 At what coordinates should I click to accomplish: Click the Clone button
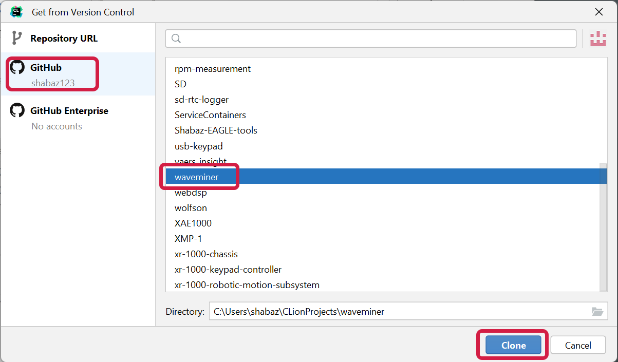(514, 345)
